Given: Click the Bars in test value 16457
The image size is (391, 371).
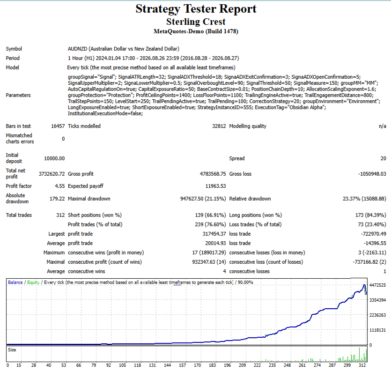Looking at the screenshot, I should [x=58, y=126].
